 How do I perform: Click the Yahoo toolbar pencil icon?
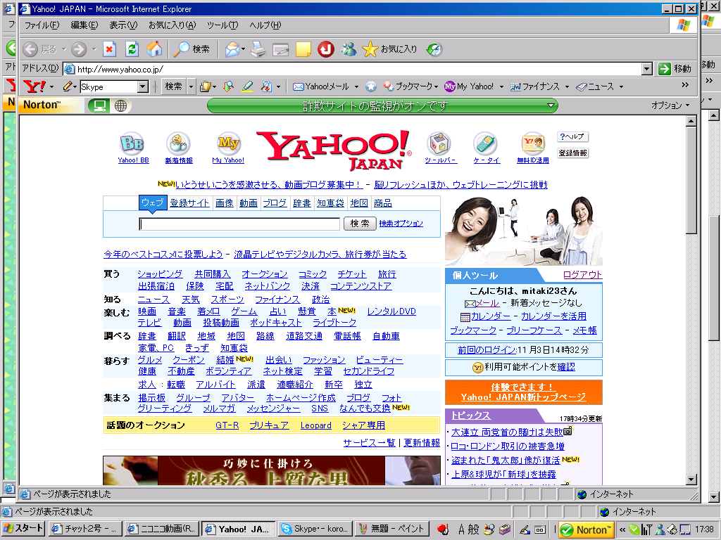68,86
